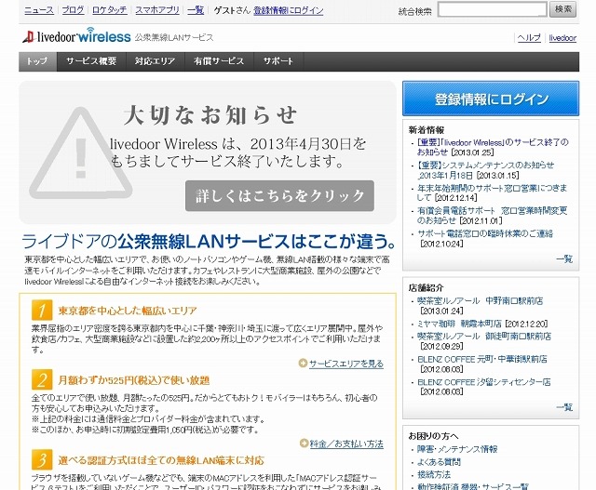Click the 東京都を中心とした幅広いエリア heading
596x490 pixels.
(128, 311)
